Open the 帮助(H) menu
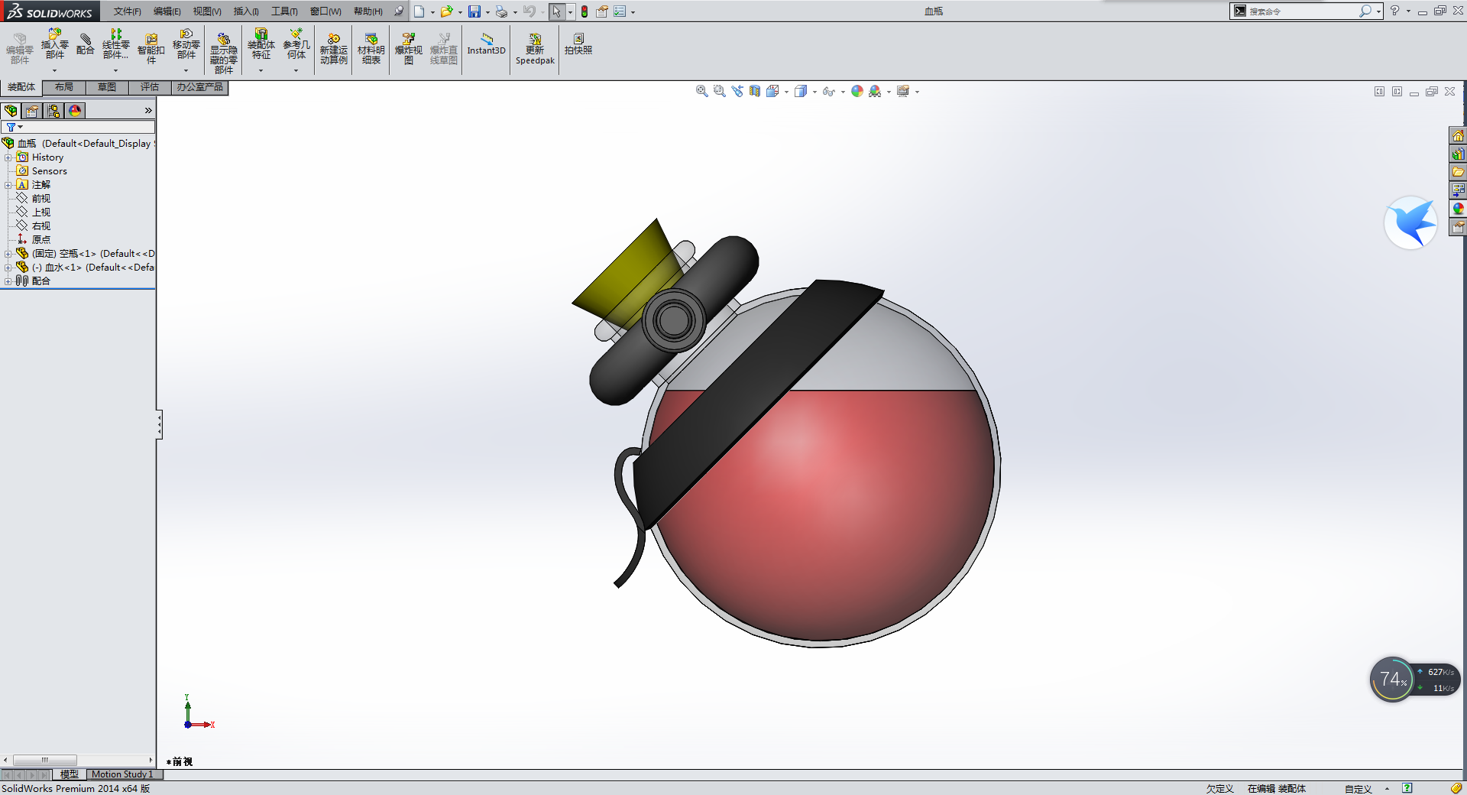The image size is (1467, 795). coord(368,11)
